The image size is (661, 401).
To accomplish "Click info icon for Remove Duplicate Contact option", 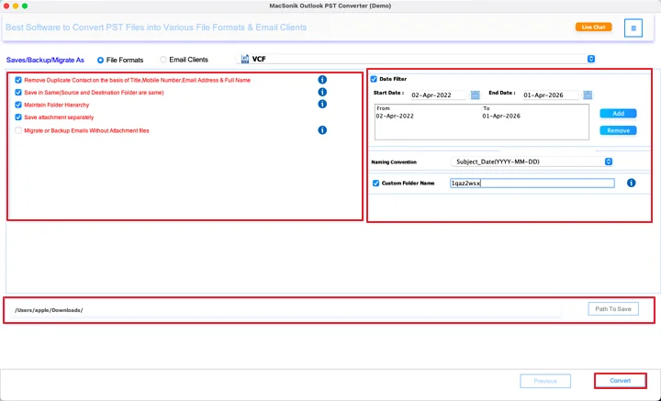I will (322, 80).
